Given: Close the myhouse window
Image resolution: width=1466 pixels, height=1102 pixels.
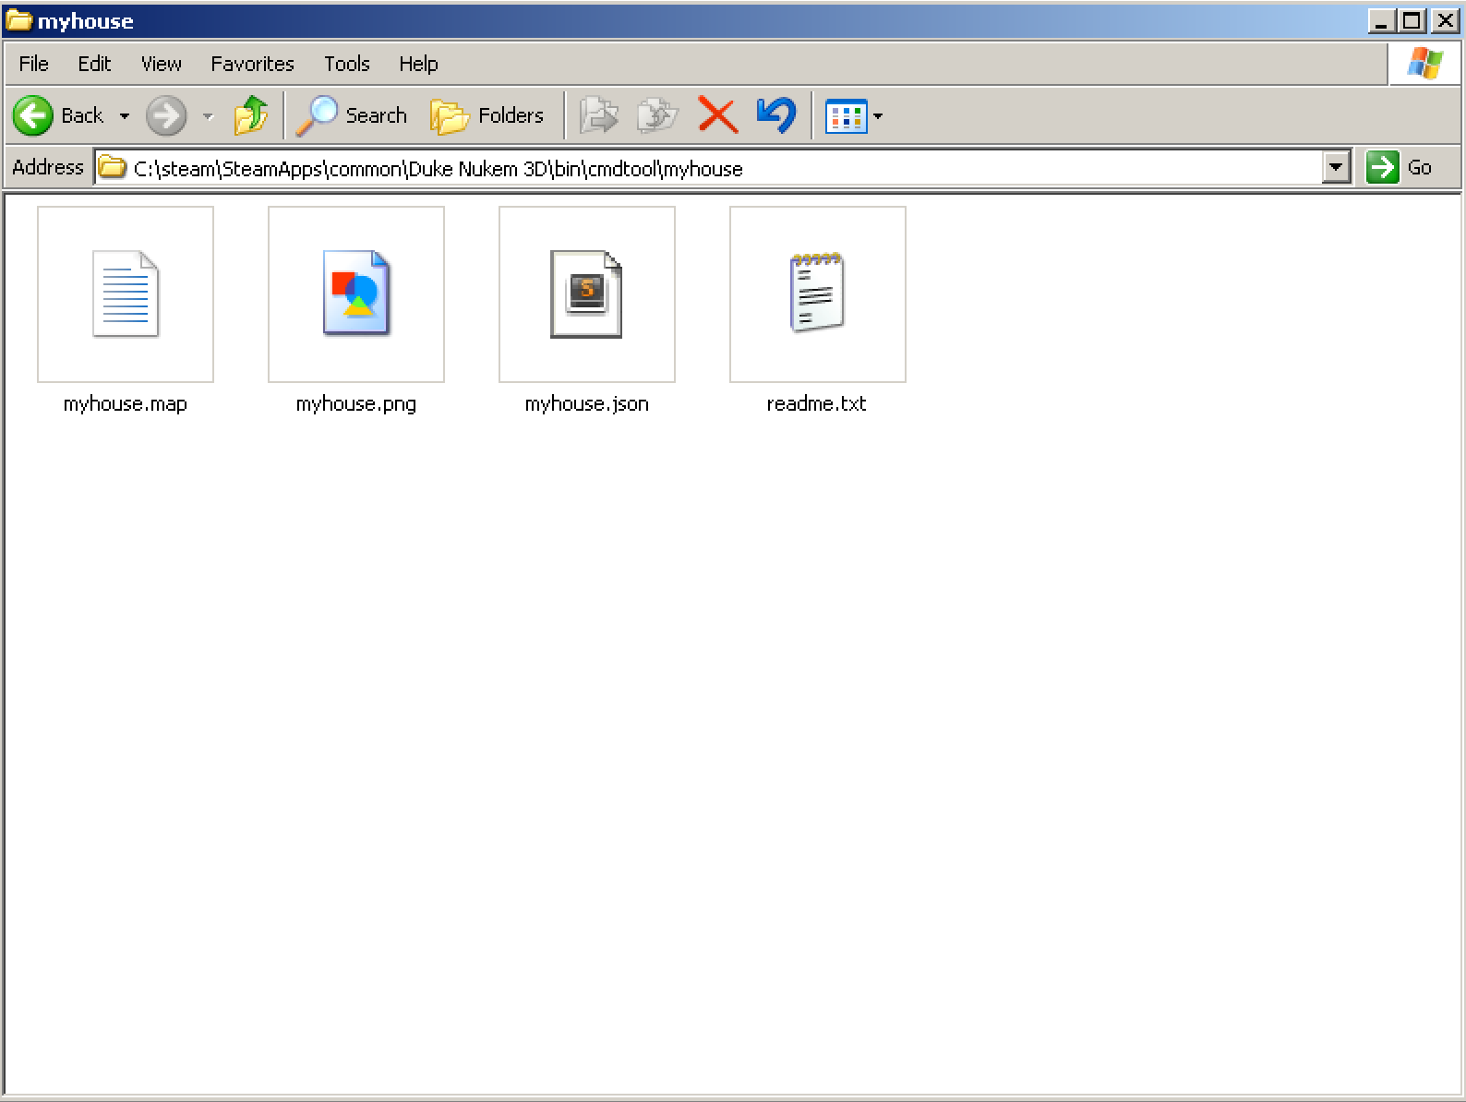Looking at the screenshot, I should (1445, 20).
